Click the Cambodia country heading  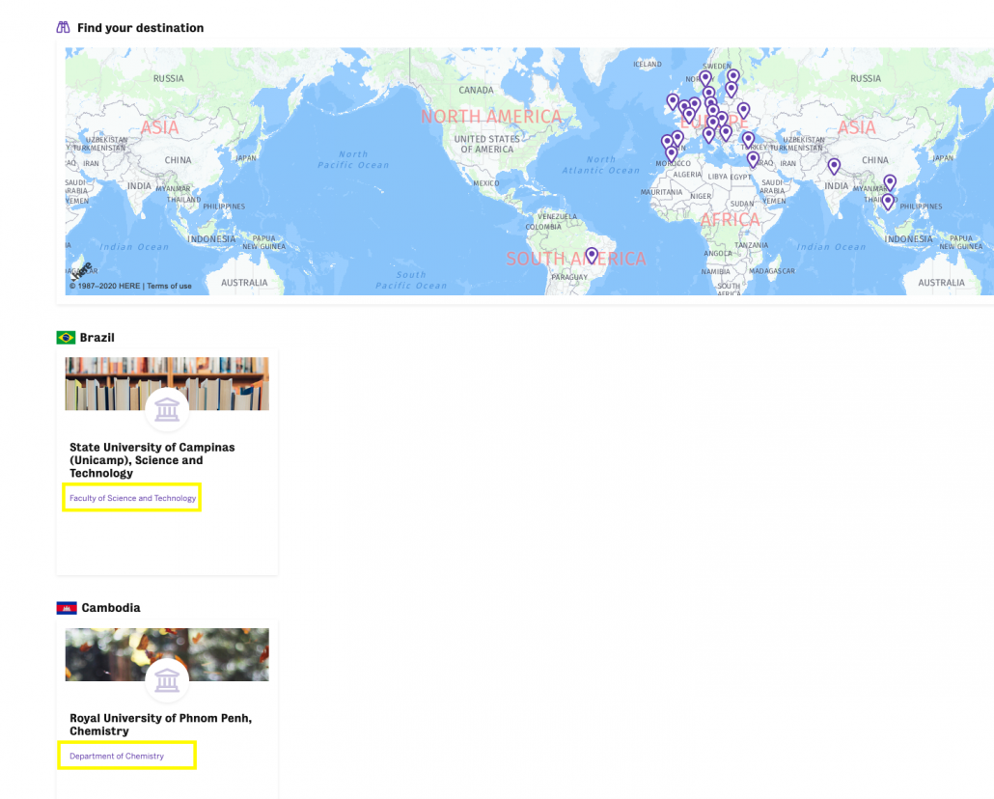tap(111, 608)
